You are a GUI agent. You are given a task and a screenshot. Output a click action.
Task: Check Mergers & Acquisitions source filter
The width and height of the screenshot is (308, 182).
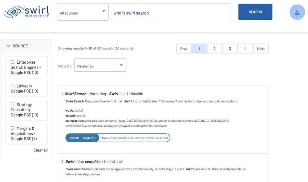(12, 128)
